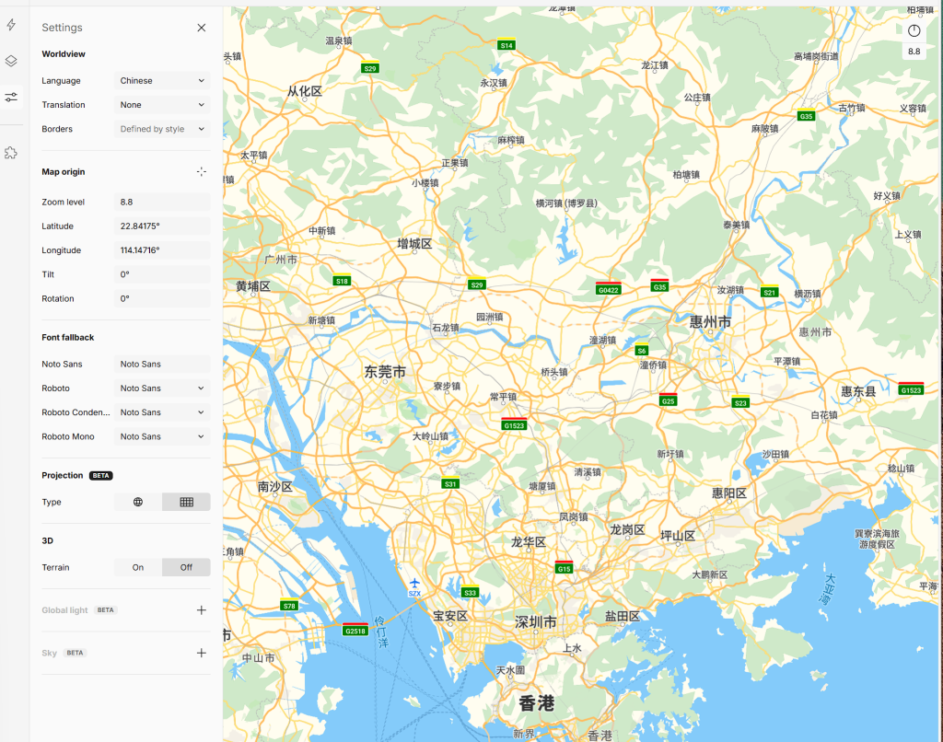Viewport: 943px width, 742px height.
Task: Expand the Borders dropdown
Action: click(162, 129)
